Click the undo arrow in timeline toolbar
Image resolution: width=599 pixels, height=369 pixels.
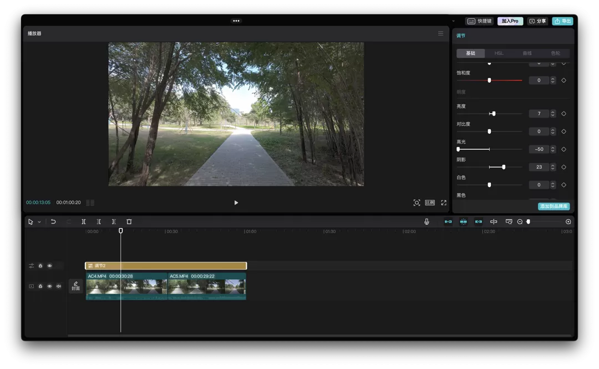(x=53, y=221)
